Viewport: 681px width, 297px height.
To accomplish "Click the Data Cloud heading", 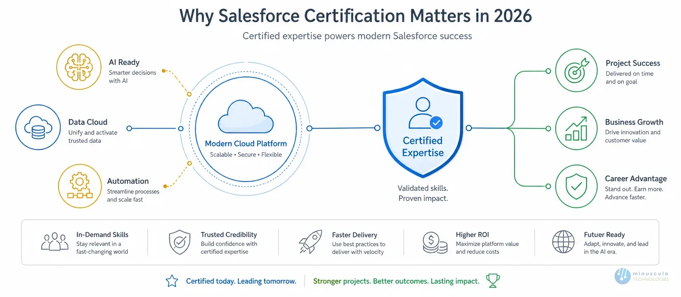I will 88,122.
